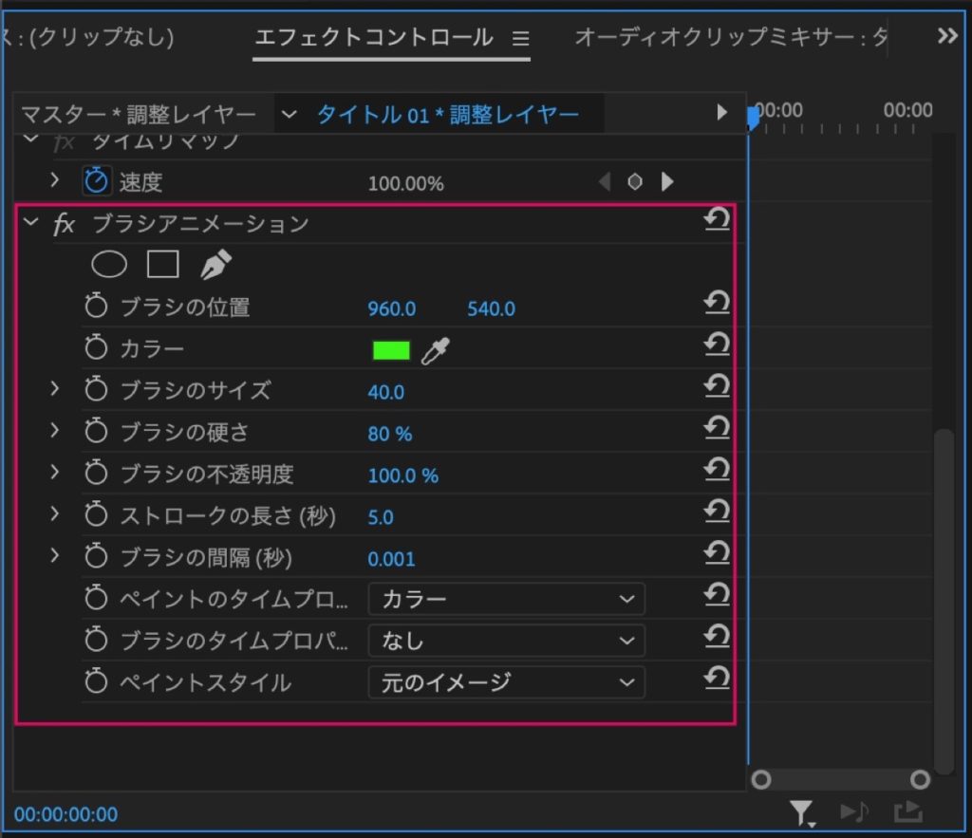Toggle animation stopwatch for ブラシの間隔
Image resolution: width=972 pixels, height=838 pixels.
96,556
